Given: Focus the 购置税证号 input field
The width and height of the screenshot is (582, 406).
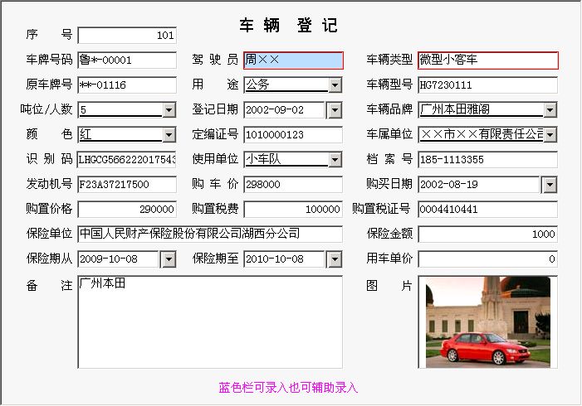Looking at the screenshot, I should point(487,210).
